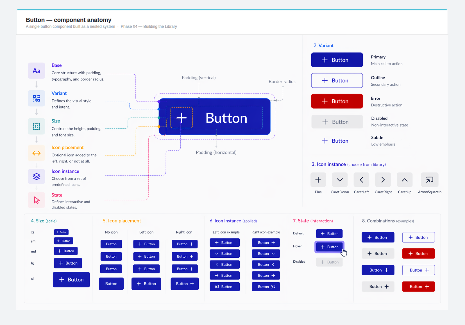Open the ArrowSquareIn button under Left icon example

click(224, 287)
